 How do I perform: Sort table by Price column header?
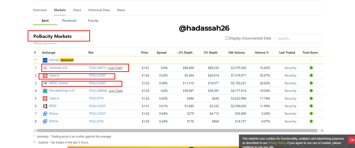click(x=144, y=53)
